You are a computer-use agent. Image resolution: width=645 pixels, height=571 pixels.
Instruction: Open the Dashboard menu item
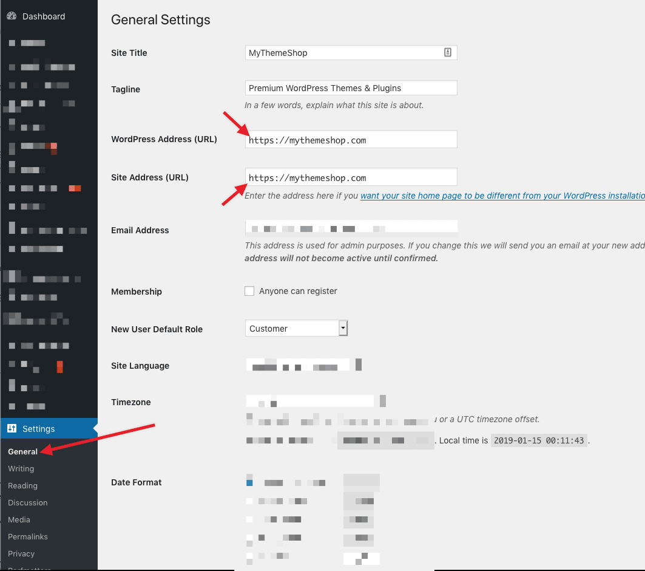click(44, 16)
